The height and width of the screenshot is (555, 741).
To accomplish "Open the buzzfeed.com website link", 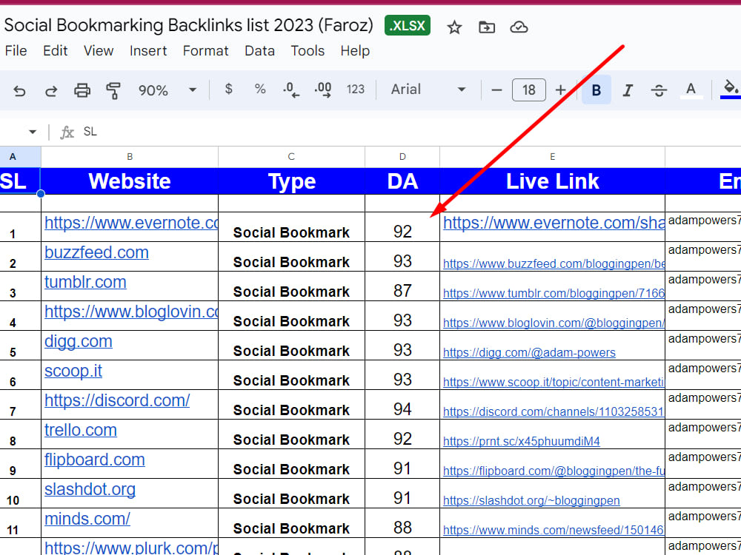I will [x=96, y=252].
